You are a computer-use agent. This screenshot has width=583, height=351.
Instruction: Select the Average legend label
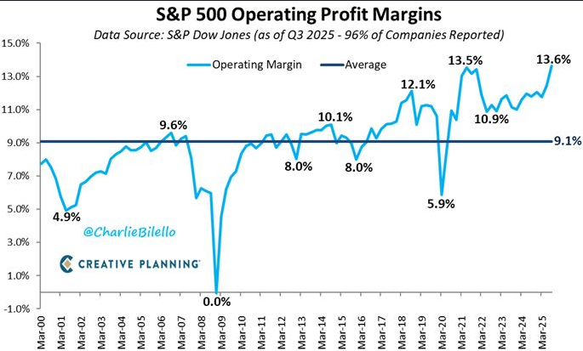pos(365,65)
